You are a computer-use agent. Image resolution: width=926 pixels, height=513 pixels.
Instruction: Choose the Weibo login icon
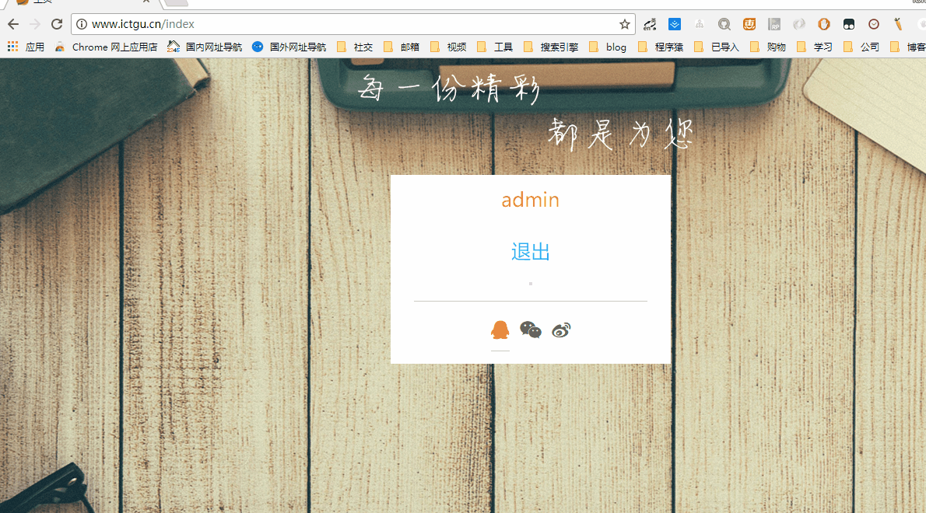point(561,330)
